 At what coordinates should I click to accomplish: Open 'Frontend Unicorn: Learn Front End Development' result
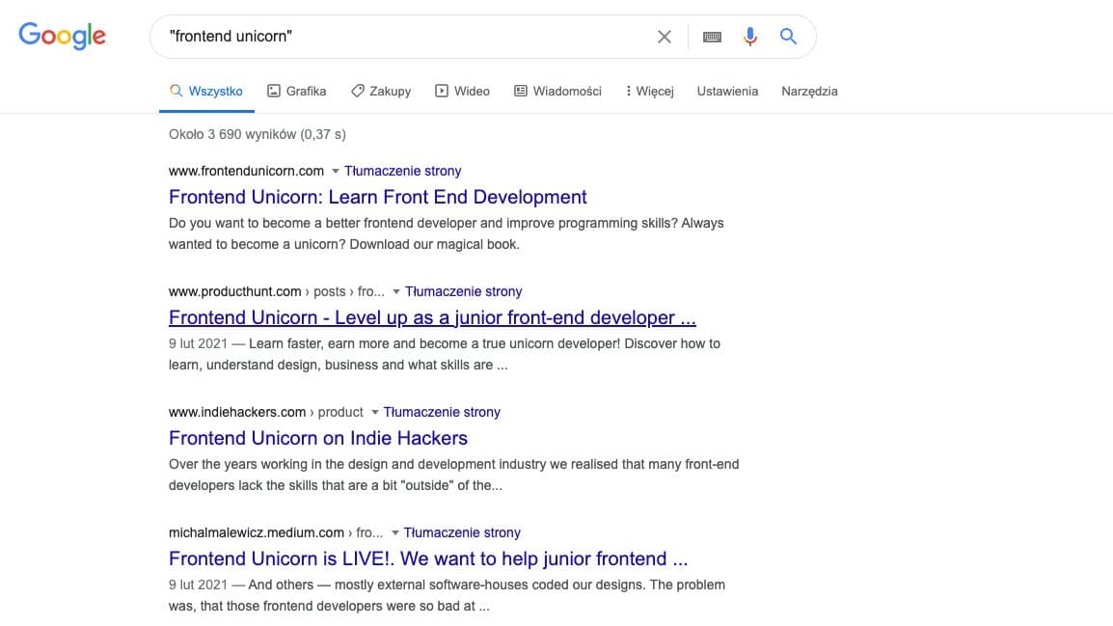pyautogui.click(x=377, y=197)
